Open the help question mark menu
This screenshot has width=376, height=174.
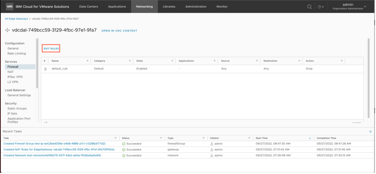click(321, 7)
